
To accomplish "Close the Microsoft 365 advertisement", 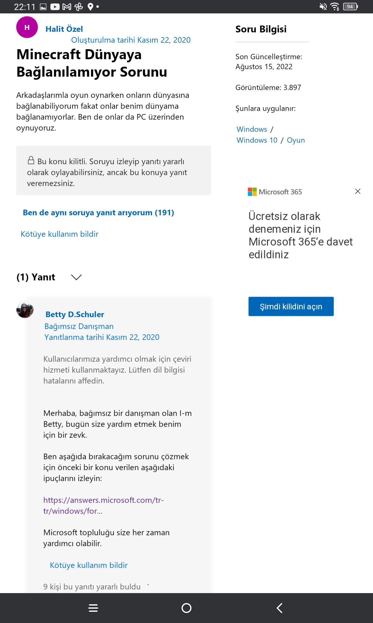I will tap(358, 191).
